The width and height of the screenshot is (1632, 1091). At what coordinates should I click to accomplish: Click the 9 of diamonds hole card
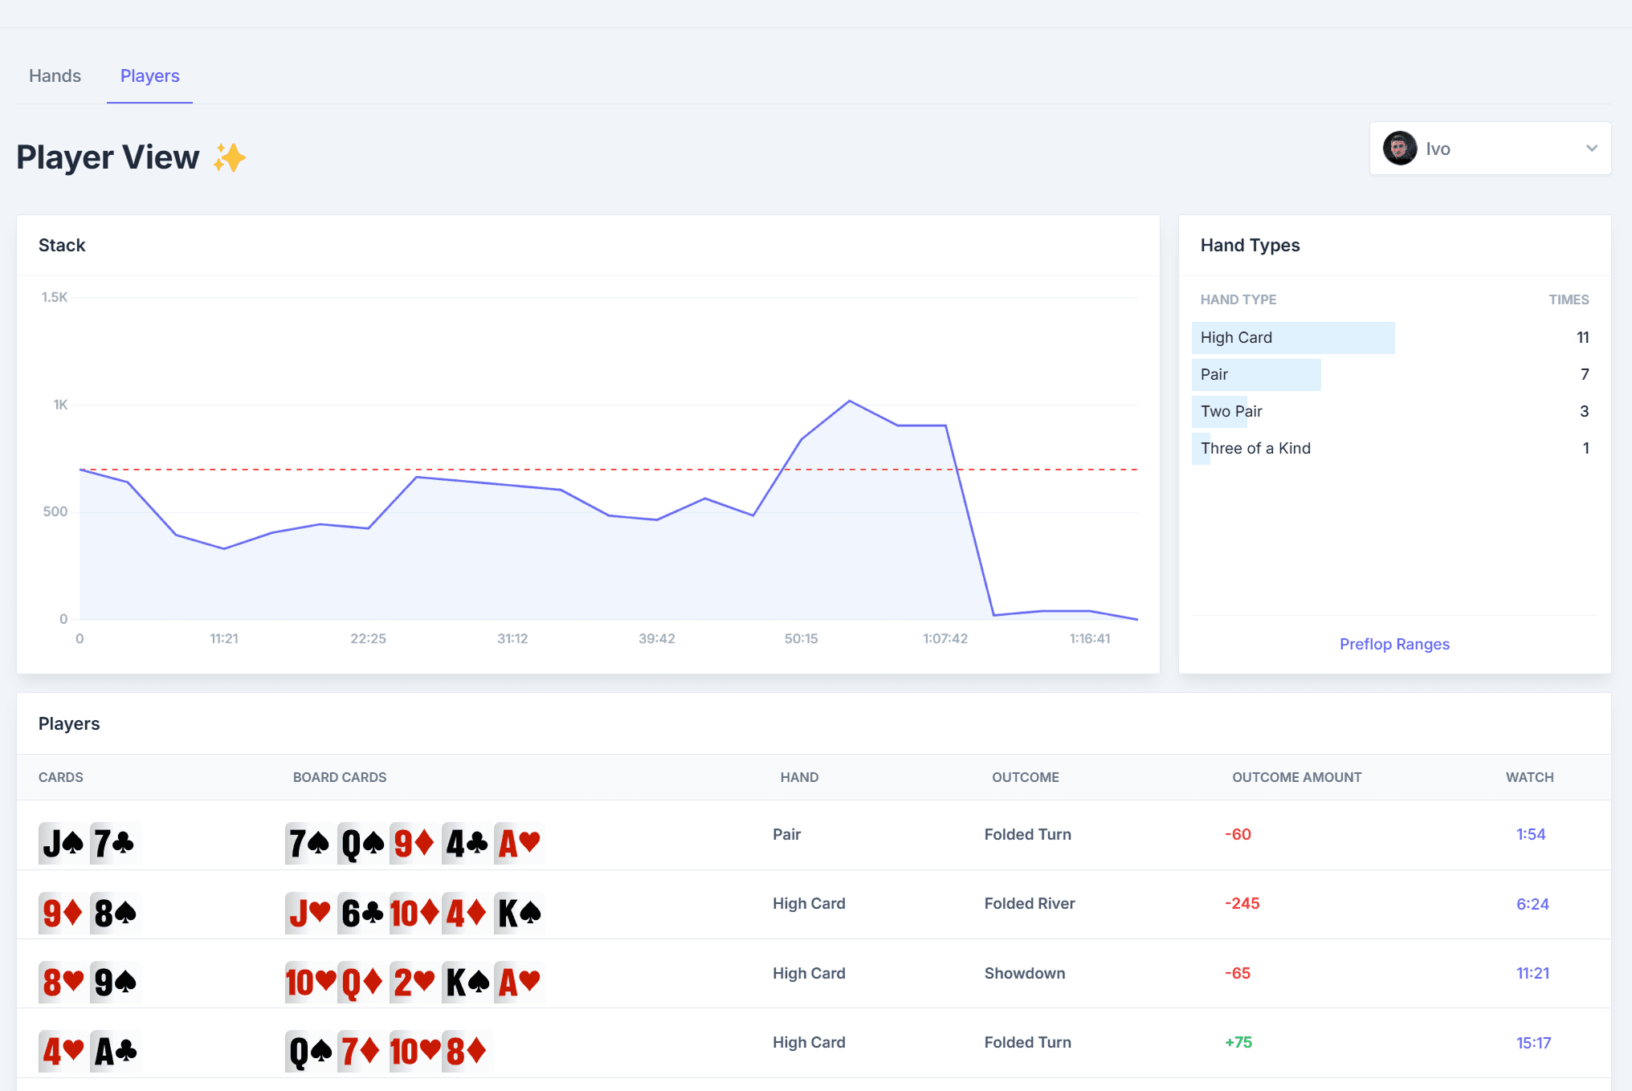pyautogui.click(x=63, y=913)
